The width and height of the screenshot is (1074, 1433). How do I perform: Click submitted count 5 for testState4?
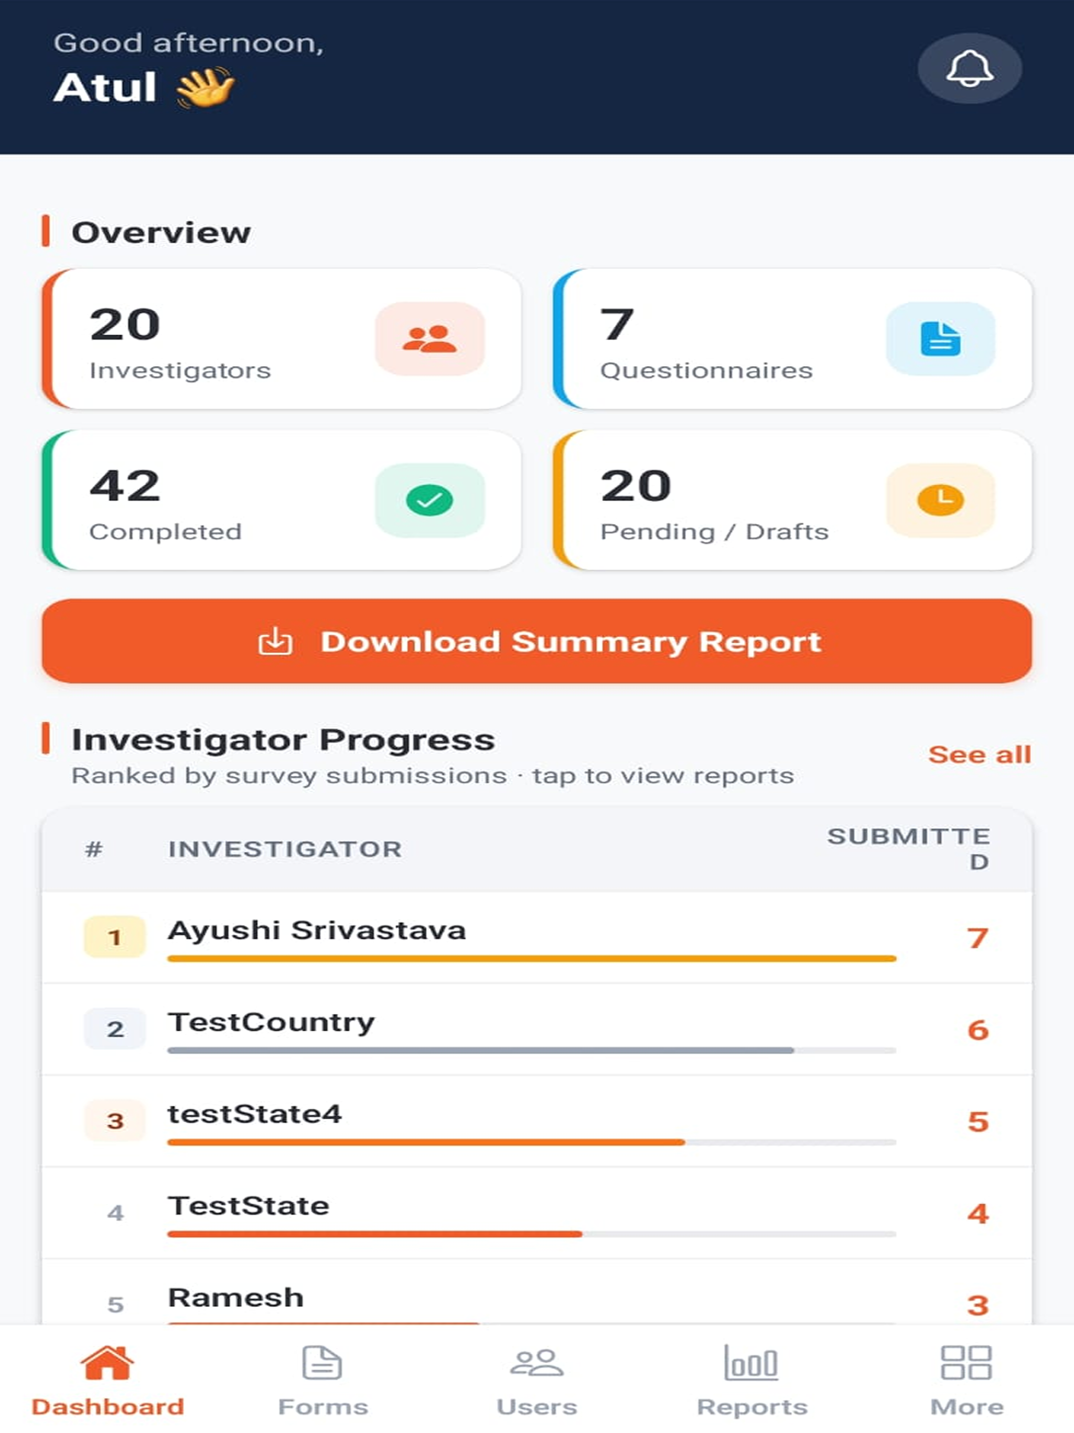(978, 1122)
